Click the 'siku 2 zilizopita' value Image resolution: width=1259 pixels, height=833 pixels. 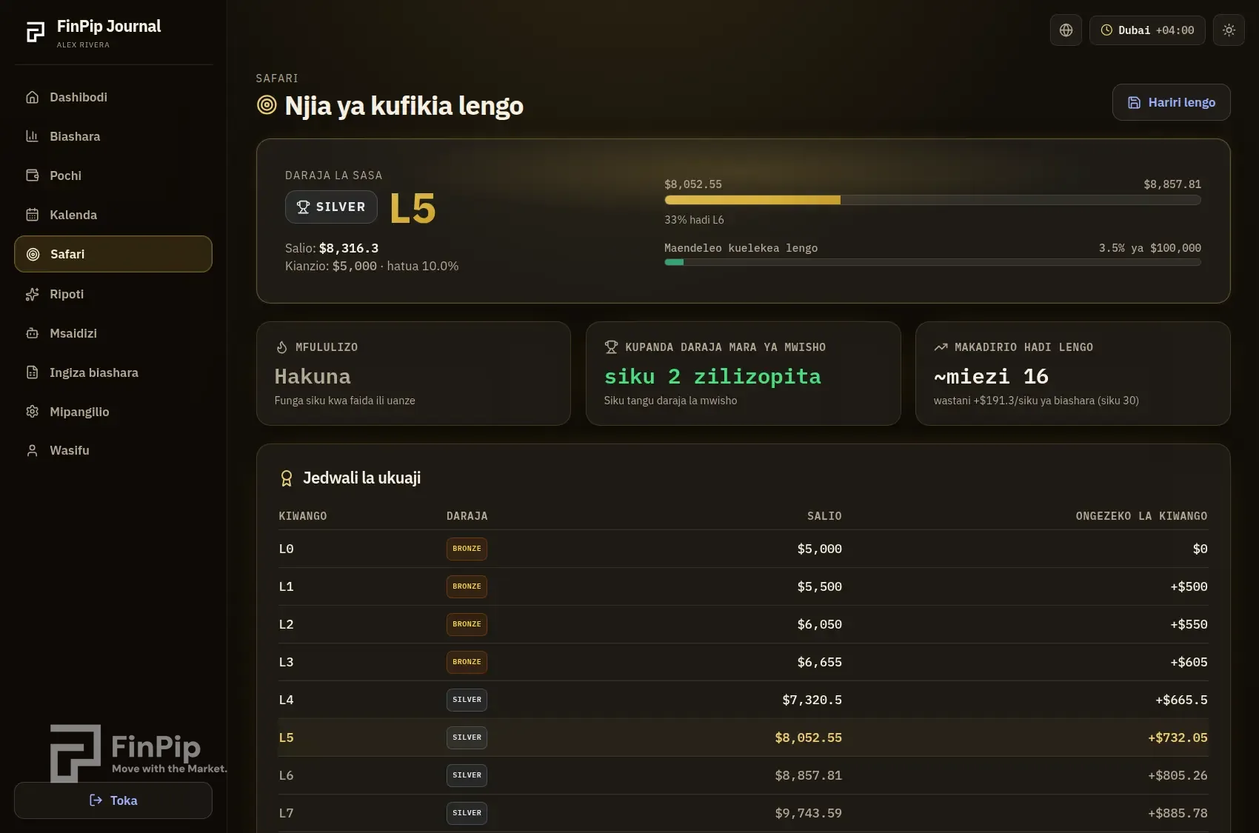[712, 377]
